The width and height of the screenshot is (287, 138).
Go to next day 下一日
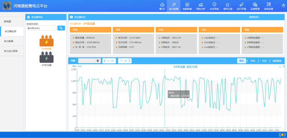tap(125, 61)
